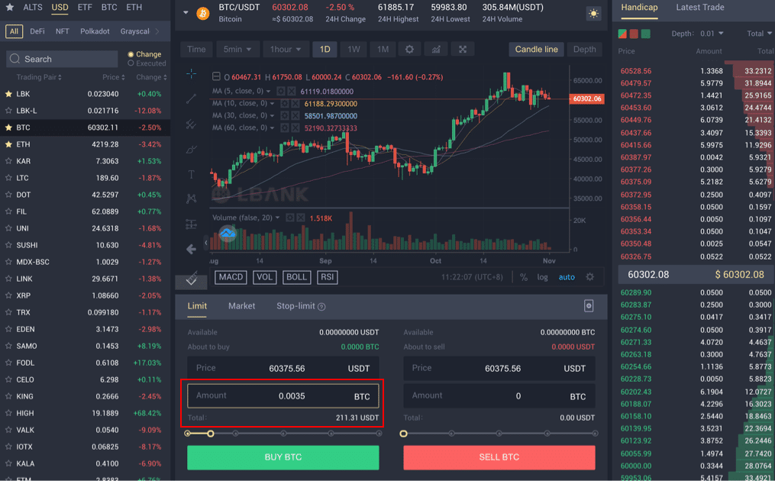Switch to the ETF market tab
This screenshot has height=481, width=775.
click(85, 8)
